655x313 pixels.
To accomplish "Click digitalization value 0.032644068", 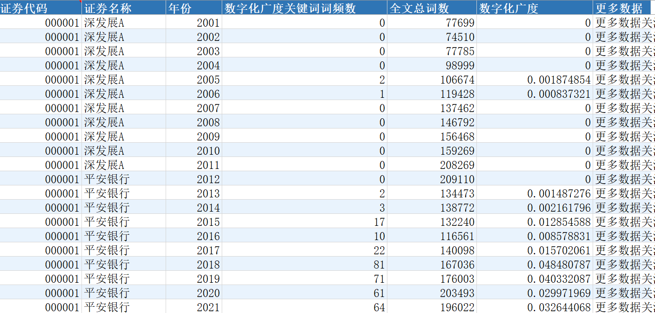I will point(535,307).
